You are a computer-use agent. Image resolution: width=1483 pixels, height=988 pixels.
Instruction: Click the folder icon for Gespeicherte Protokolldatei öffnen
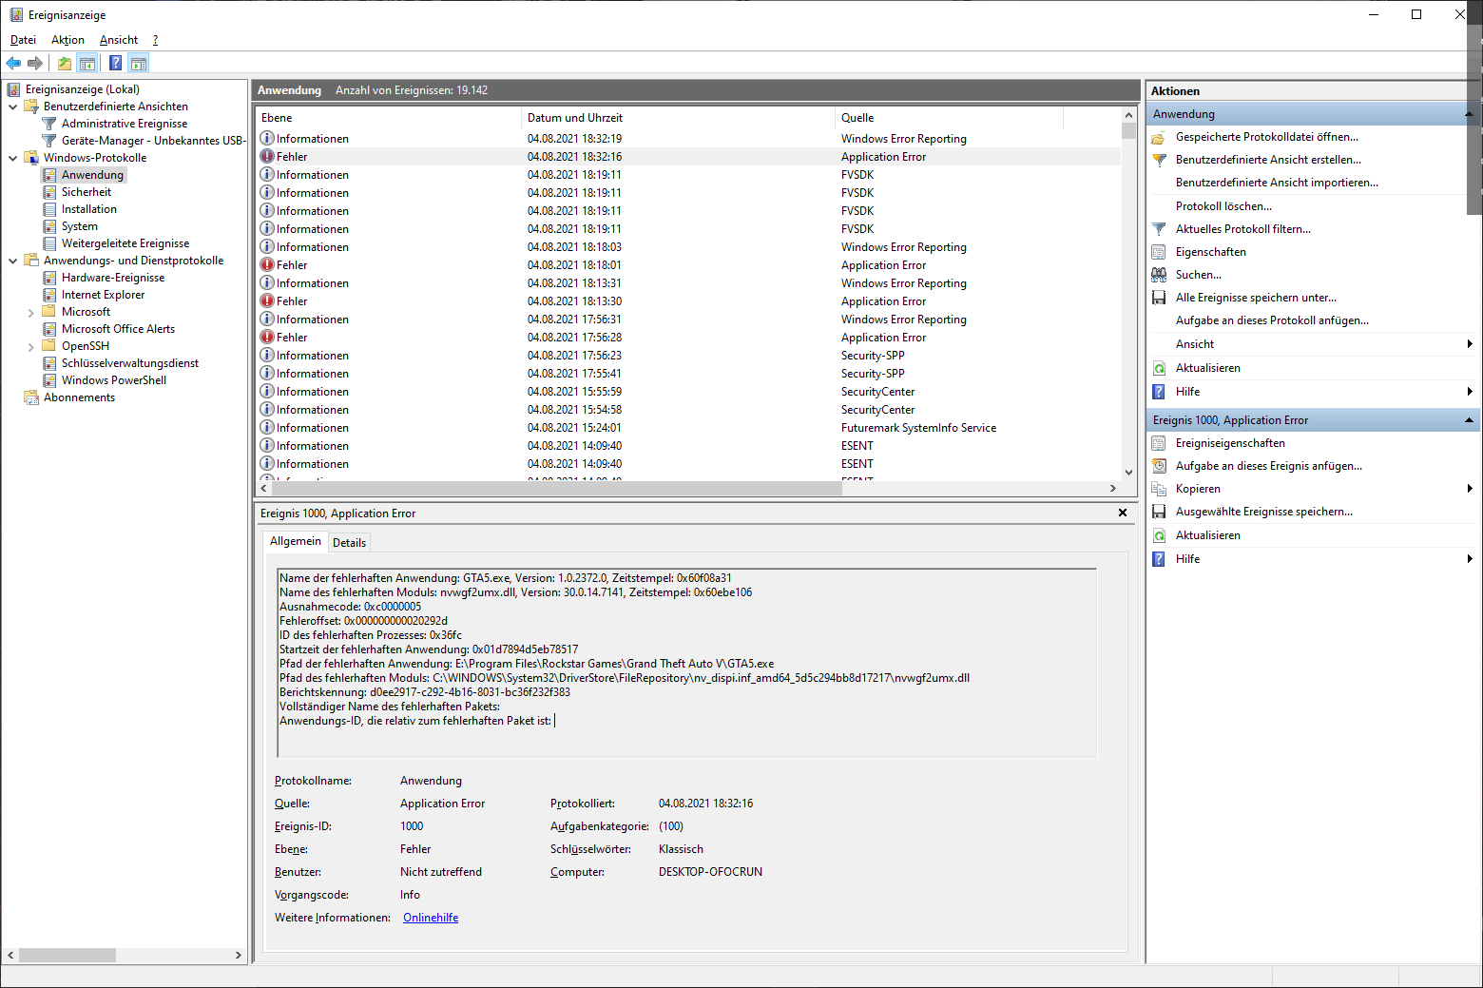click(1159, 137)
